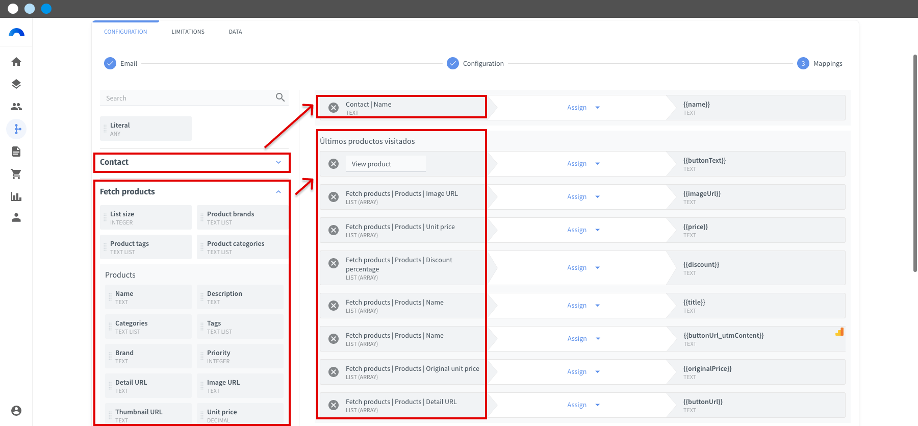Screen dimensions: 918x426
Task: Open the Assign dropdown for {{buttonText}}
Action: 583,164
